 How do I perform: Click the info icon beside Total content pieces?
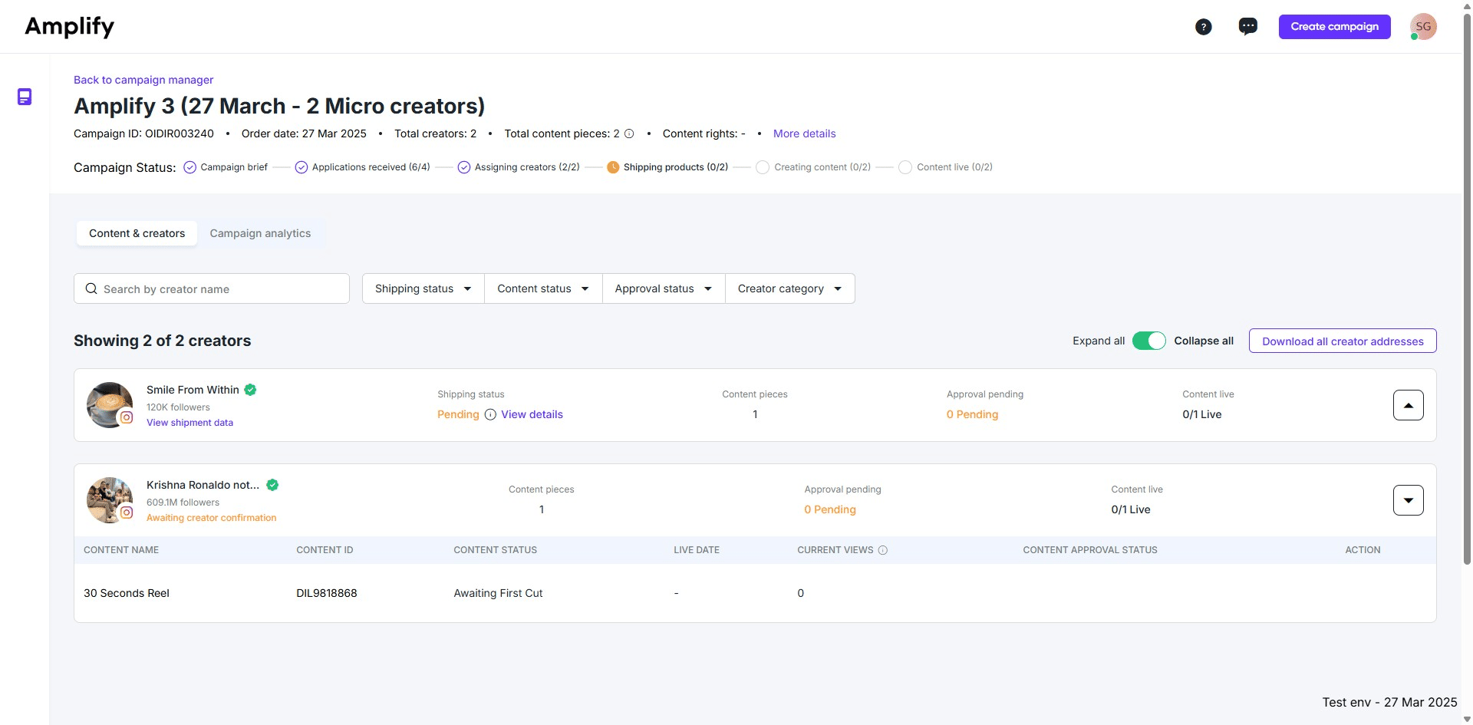tap(629, 133)
